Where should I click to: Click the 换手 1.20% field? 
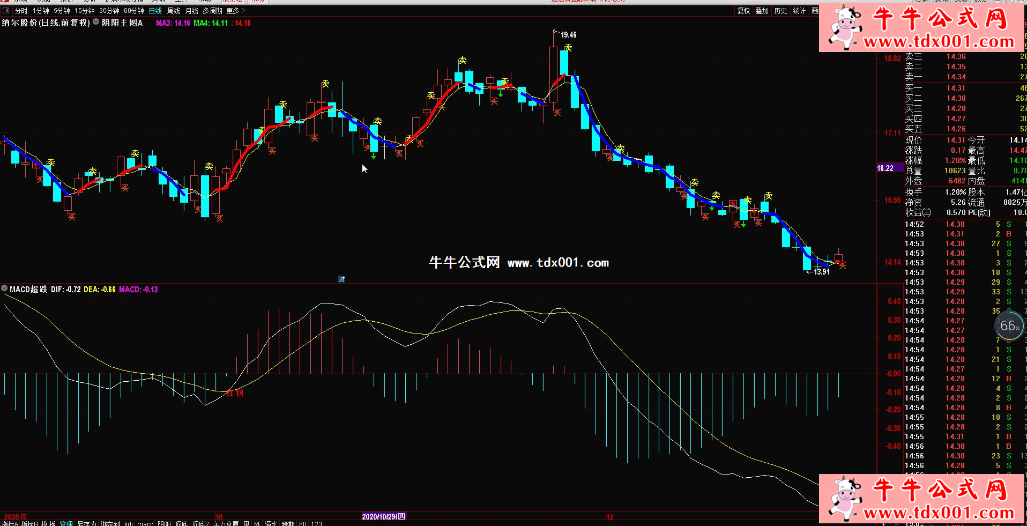[935, 192]
